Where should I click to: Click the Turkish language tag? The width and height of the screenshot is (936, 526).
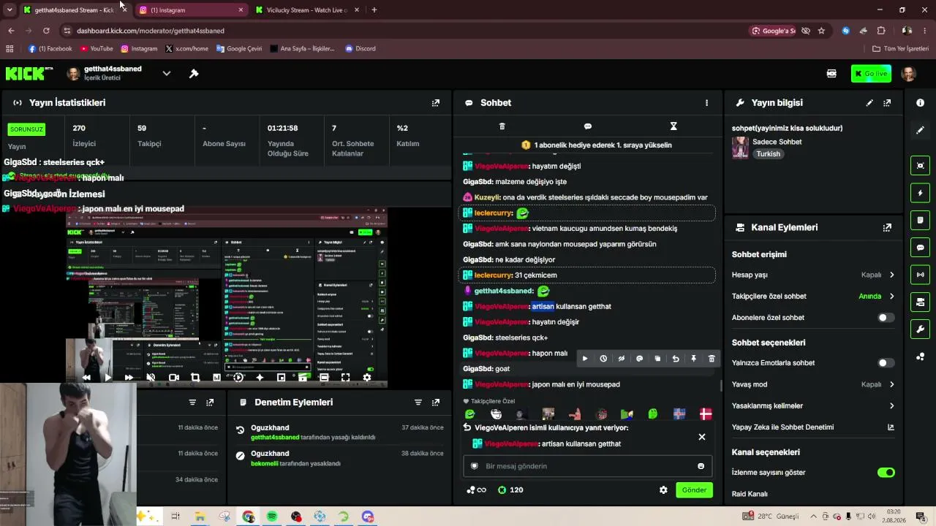coord(768,154)
